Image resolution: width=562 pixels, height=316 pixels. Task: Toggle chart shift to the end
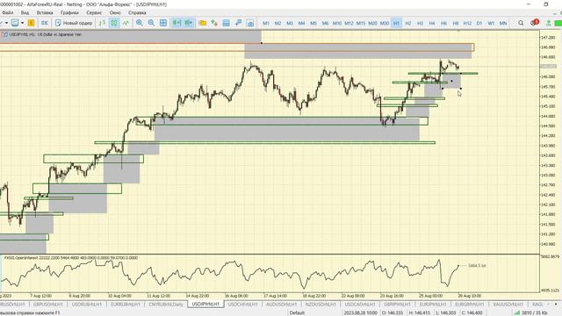(189, 23)
